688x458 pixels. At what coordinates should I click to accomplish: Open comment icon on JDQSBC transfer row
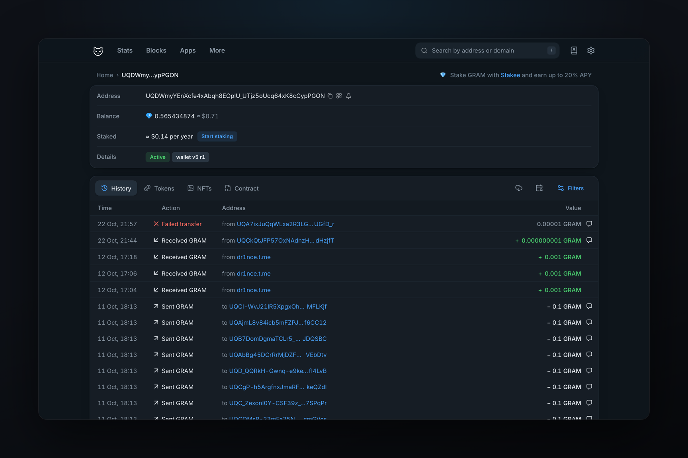click(589, 338)
